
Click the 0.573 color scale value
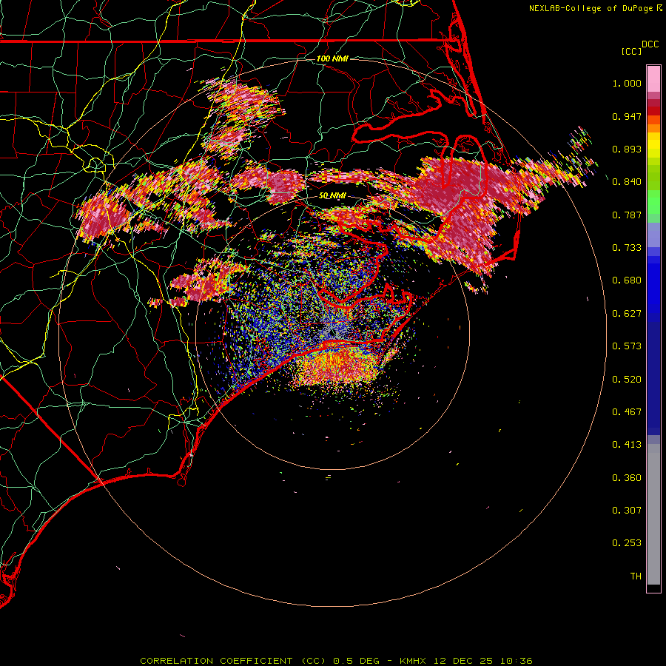click(627, 346)
